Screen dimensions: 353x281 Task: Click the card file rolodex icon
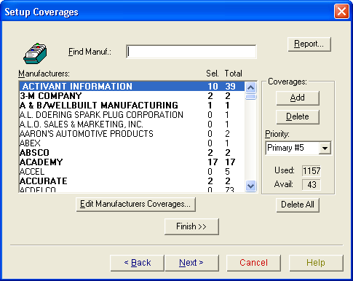tap(36, 53)
